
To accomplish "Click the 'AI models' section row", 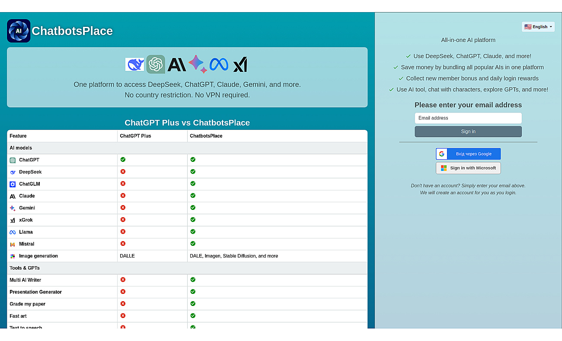I will click(187, 148).
